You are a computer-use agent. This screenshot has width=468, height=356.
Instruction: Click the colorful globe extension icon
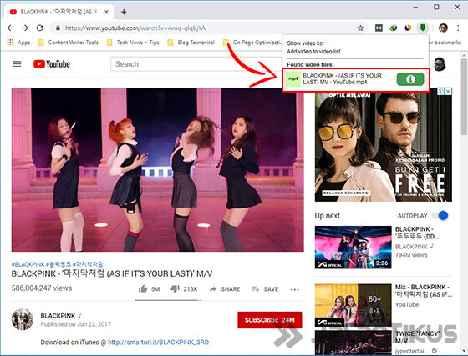pyautogui.click(x=394, y=28)
